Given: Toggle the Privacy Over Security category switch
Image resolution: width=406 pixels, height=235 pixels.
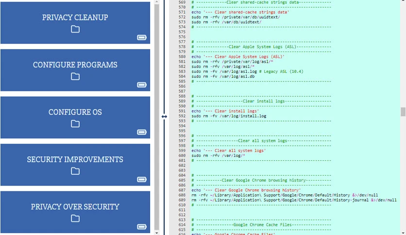Looking at the screenshot, I should (x=142, y=227).
